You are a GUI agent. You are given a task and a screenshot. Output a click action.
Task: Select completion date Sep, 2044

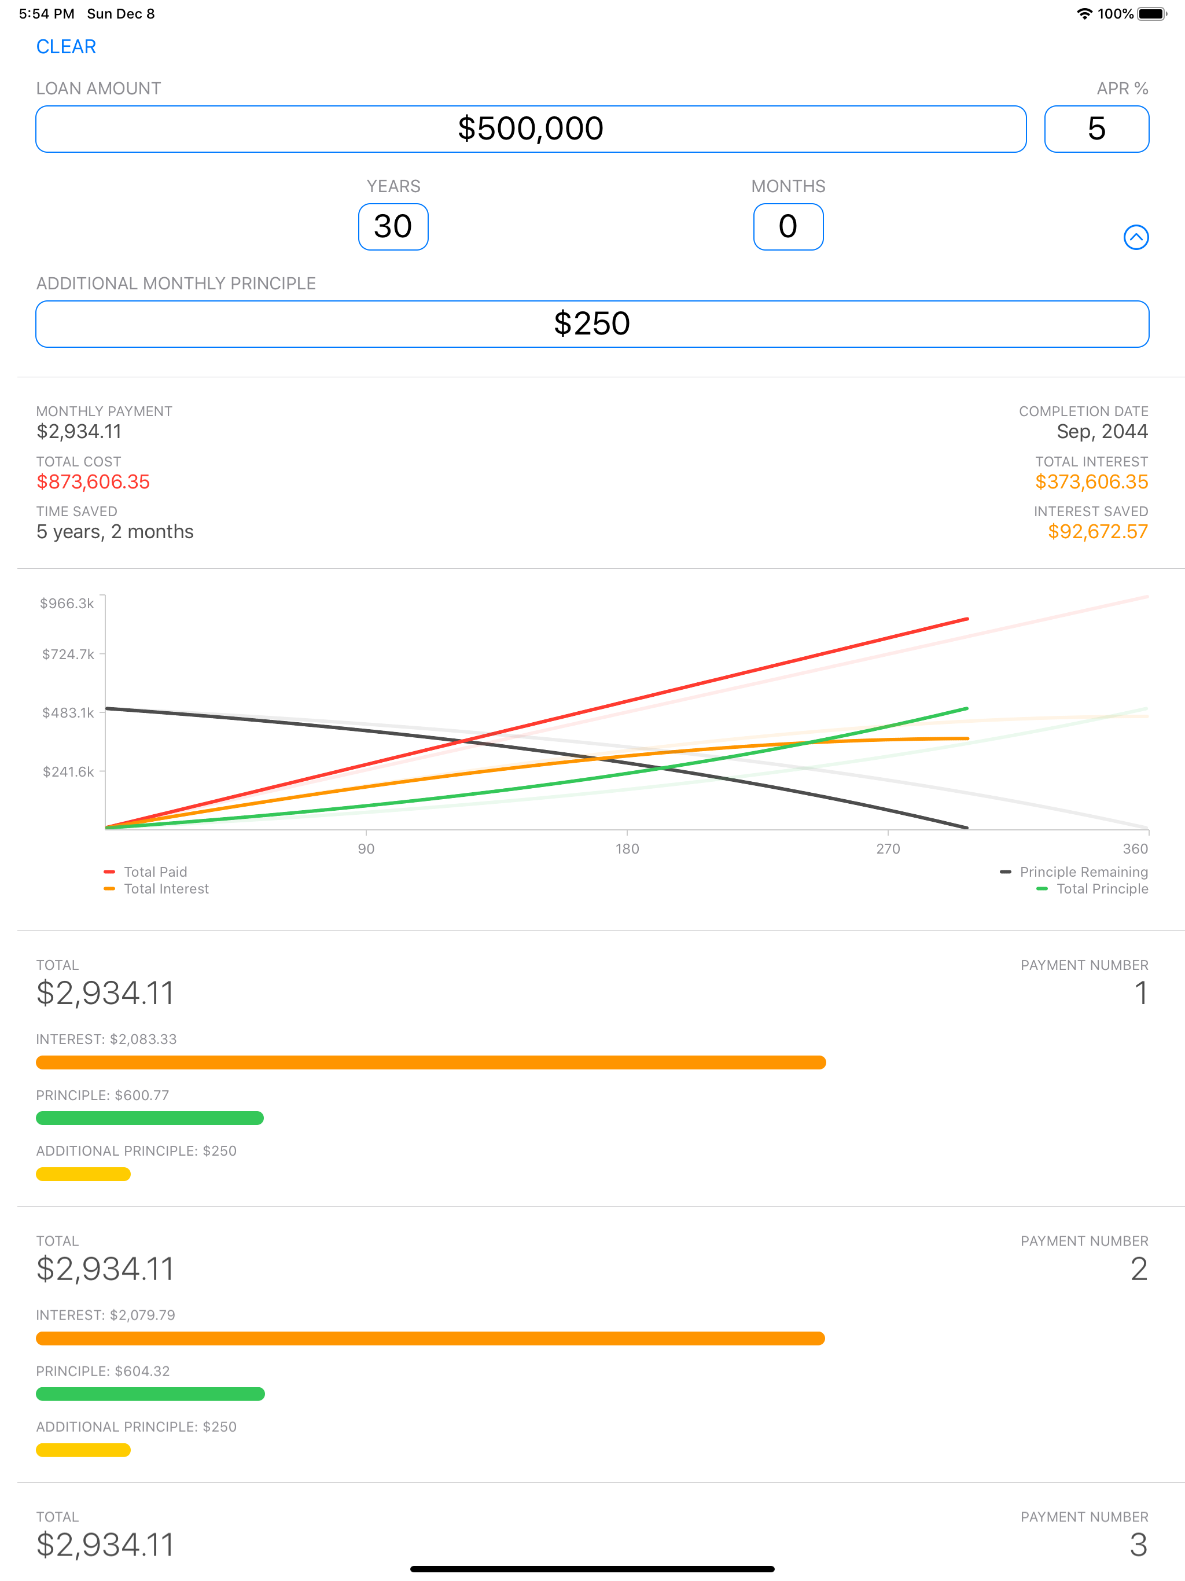point(1102,431)
